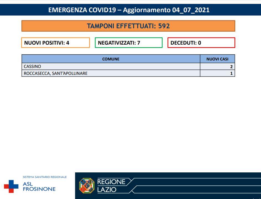Select the NUOVI POSITIVI: 4 box
Viewport: 261px width, 199px height.
point(55,43)
